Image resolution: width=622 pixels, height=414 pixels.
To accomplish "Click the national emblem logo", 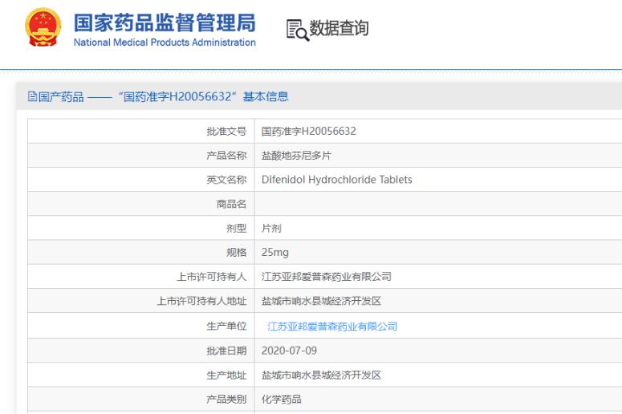I will (x=43, y=28).
